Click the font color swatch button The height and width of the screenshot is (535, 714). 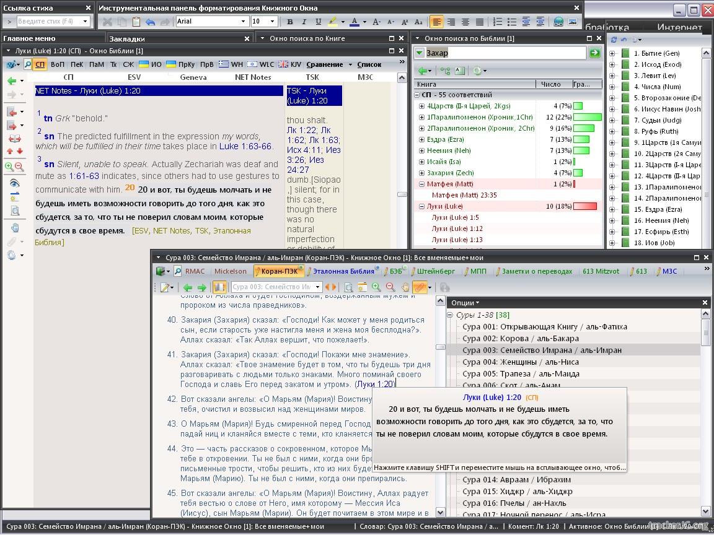355,22
